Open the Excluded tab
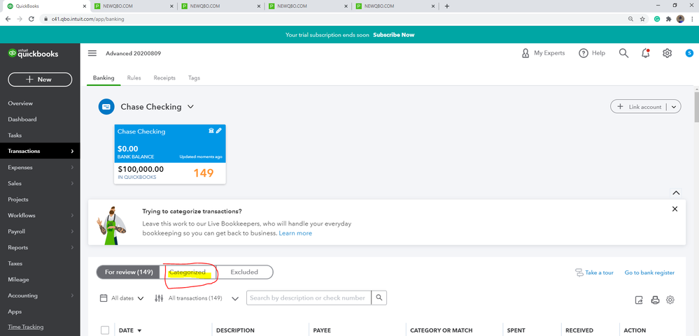This screenshot has width=699, height=336. coord(244,272)
